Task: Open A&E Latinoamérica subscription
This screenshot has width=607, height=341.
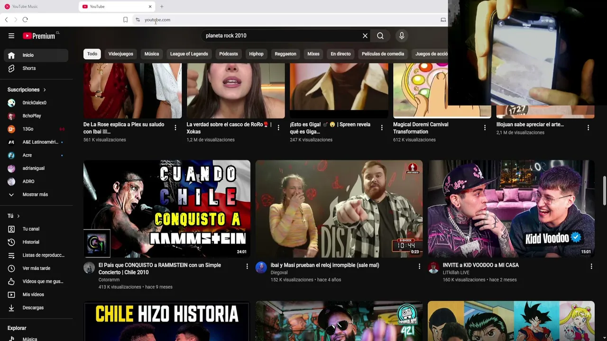Action: pyautogui.click(x=36, y=142)
